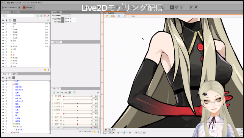Click the add three keys parameter icon

tap(62, 93)
